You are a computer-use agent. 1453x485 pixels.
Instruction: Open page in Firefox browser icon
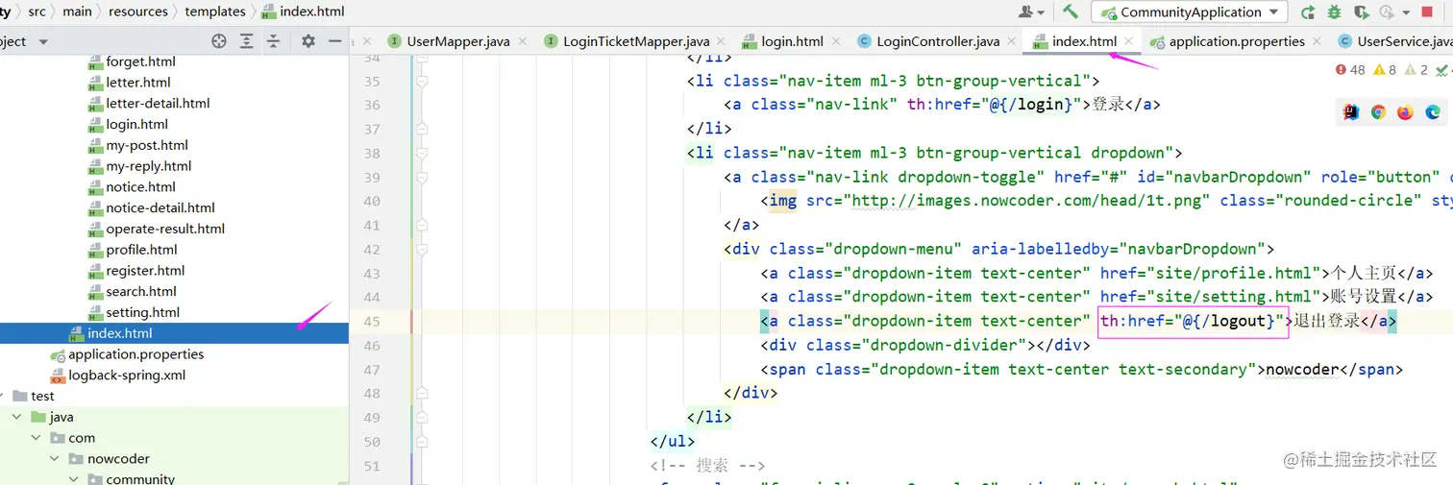pyautogui.click(x=1405, y=112)
